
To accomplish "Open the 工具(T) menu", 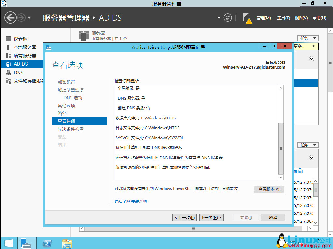I will pos(283,18).
